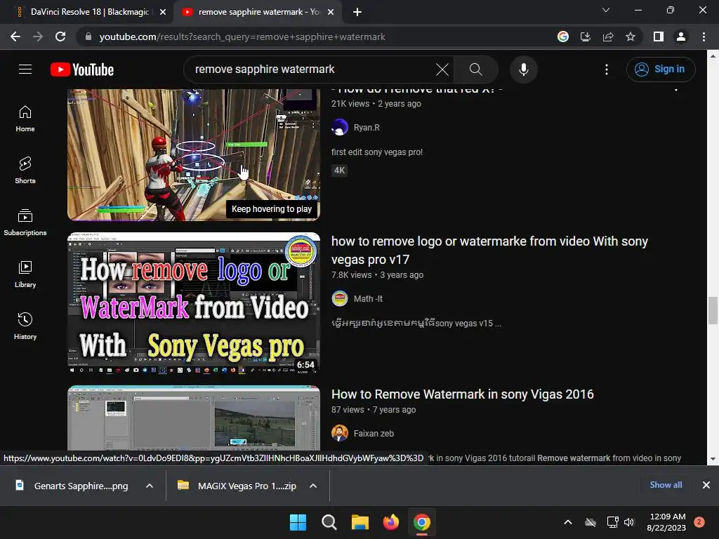Close the remove sapphire watermark tab
Image resolution: width=719 pixels, height=539 pixels.
(x=331, y=12)
